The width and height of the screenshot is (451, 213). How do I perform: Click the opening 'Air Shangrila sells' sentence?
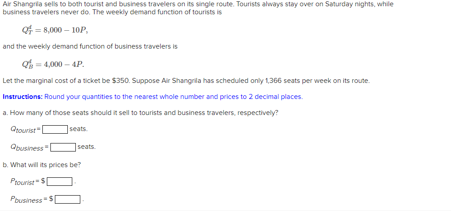[x=198, y=4]
